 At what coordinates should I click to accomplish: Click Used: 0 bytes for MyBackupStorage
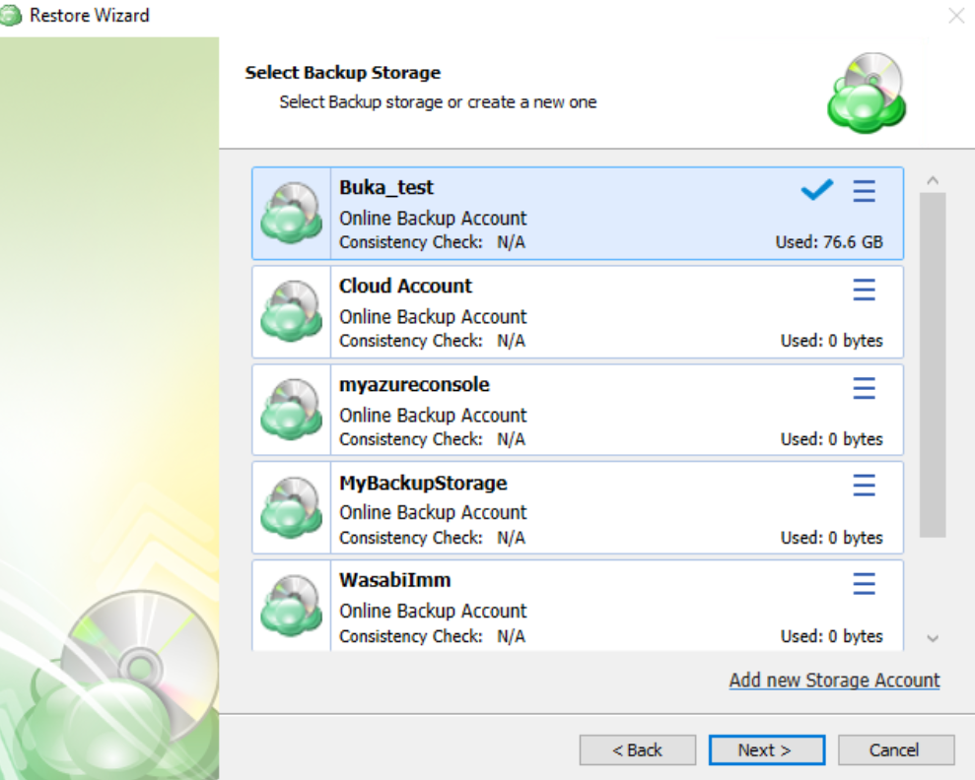pyautogui.click(x=831, y=538)
